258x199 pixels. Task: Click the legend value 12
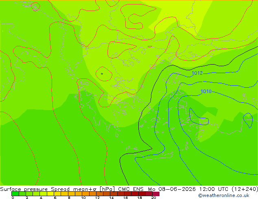(x=97, y=198)
